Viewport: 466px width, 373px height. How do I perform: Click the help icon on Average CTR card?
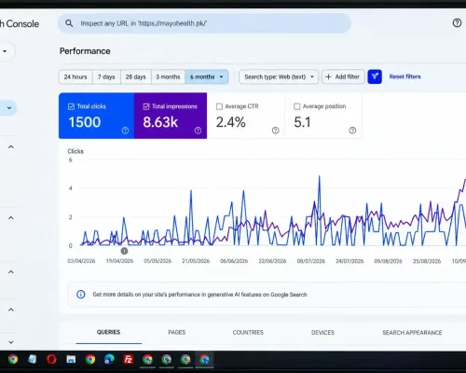pyautogui.click(x=276, y=131)
